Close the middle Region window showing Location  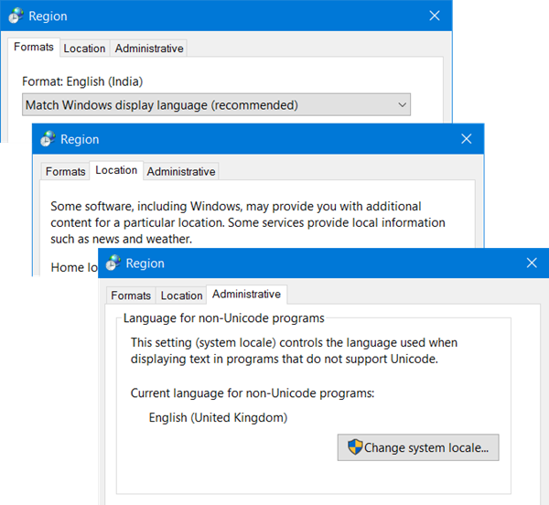click(x=467, y=139)
